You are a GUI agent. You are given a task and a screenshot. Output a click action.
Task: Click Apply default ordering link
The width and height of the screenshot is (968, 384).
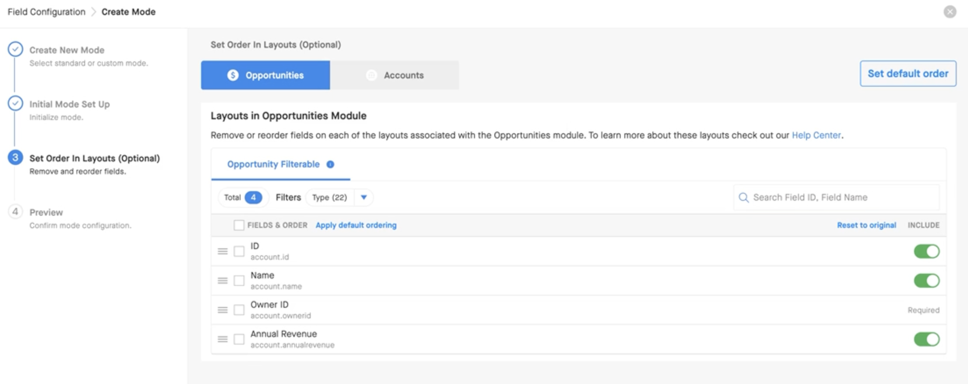(x=356, y=225)
